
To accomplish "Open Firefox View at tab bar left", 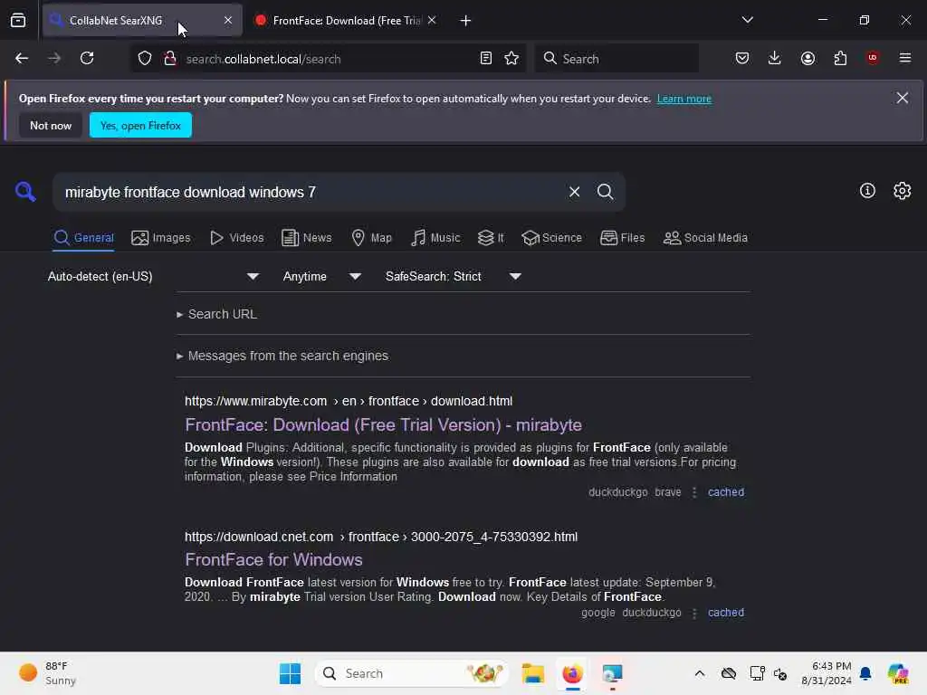I will pyautogui.click(x=18, y=20).
